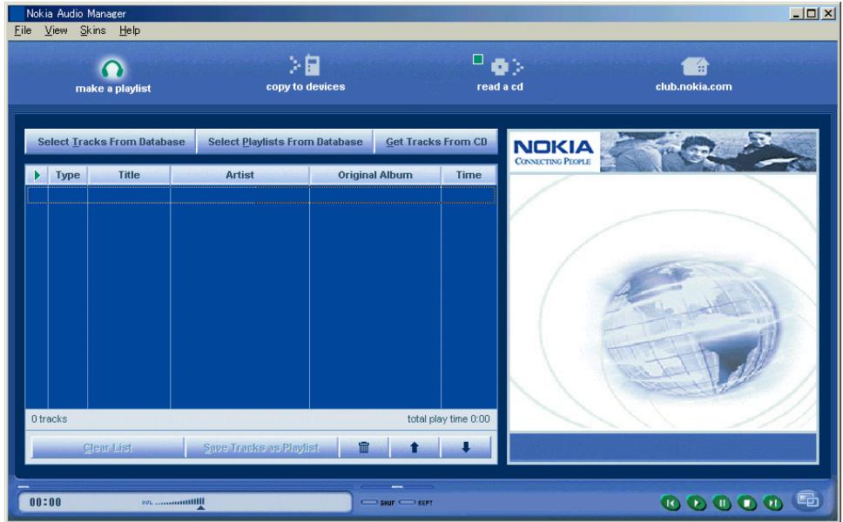Maximize the Nokia Audio Manager window

coord(812,13)
